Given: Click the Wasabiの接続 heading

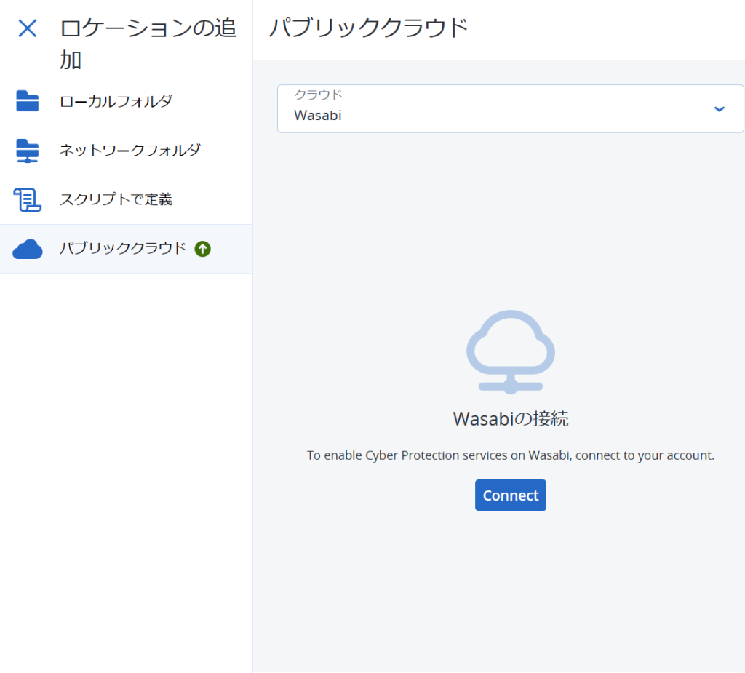Looking at the screenshot, I should 510,419.
